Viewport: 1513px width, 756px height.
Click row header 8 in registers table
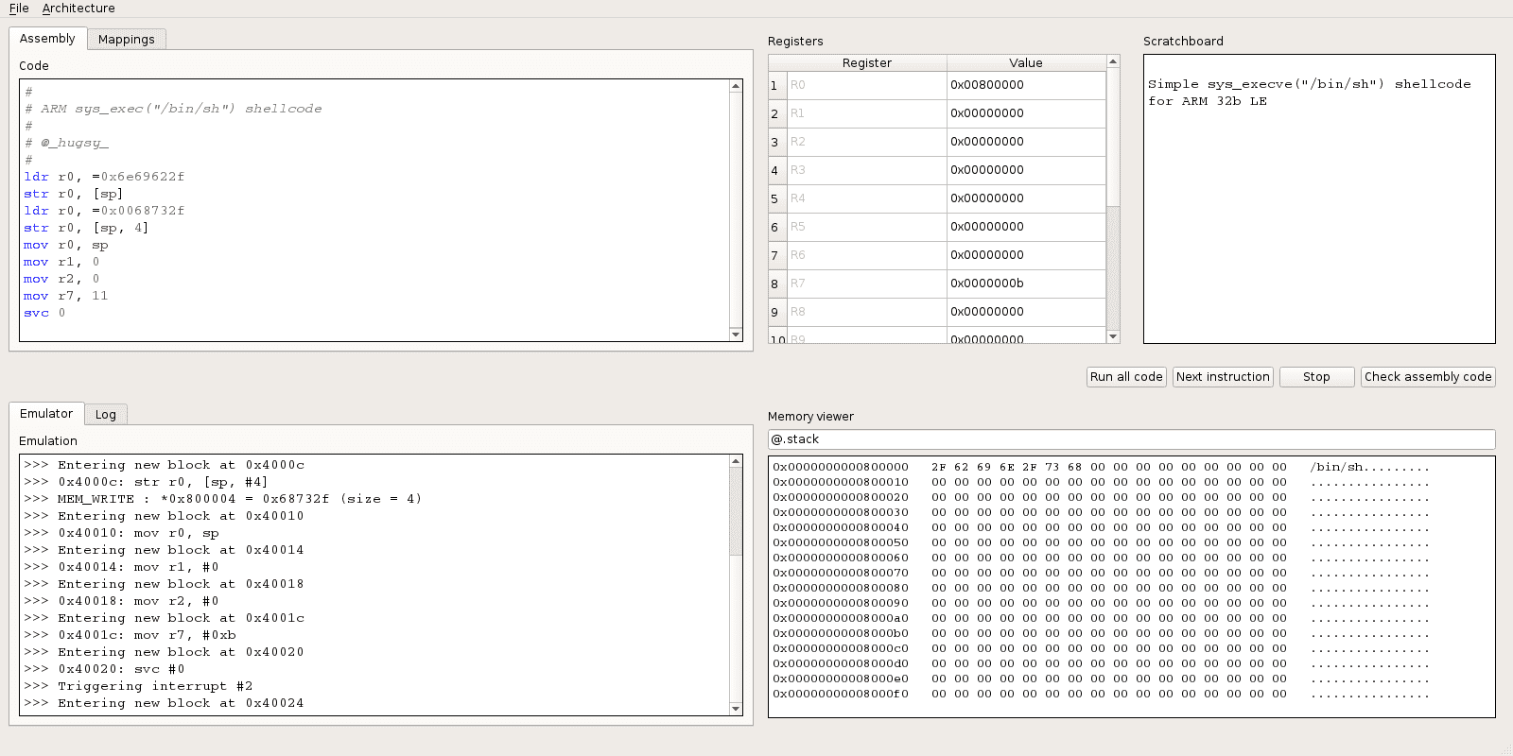coord(777,283)
